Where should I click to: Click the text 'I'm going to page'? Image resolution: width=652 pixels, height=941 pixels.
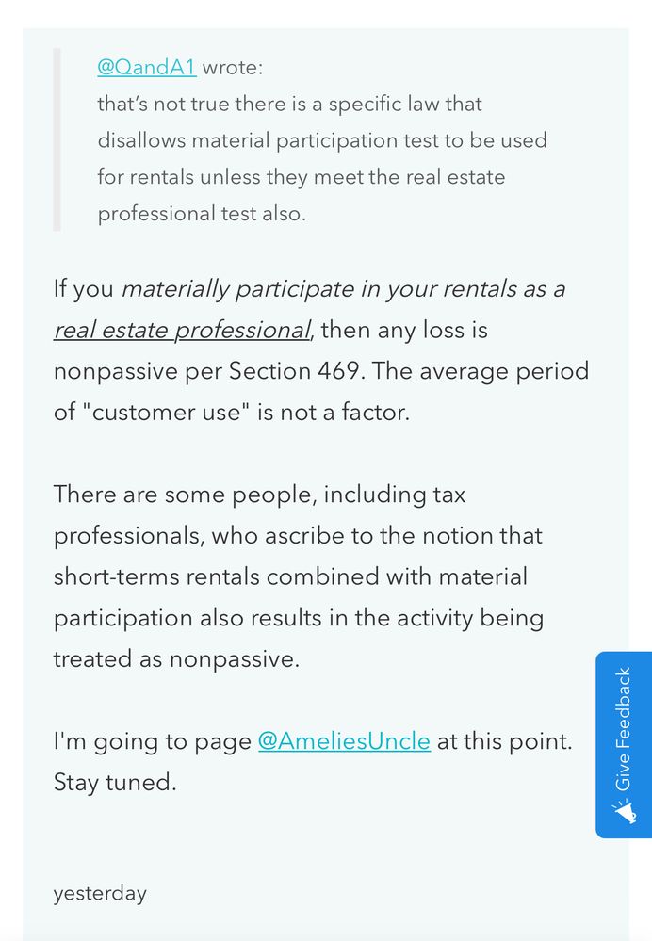coord(152,741)
